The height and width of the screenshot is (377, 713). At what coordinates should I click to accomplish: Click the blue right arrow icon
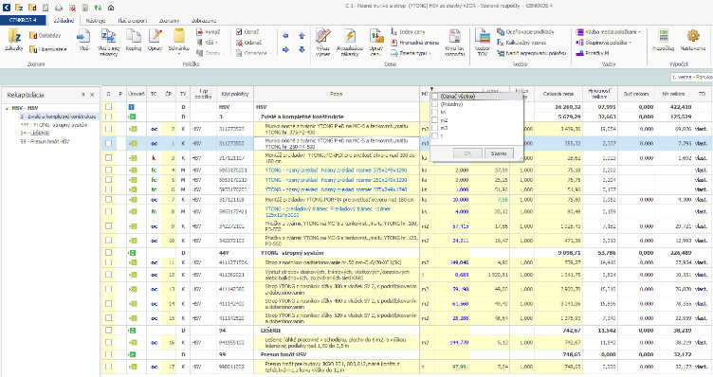285,50
